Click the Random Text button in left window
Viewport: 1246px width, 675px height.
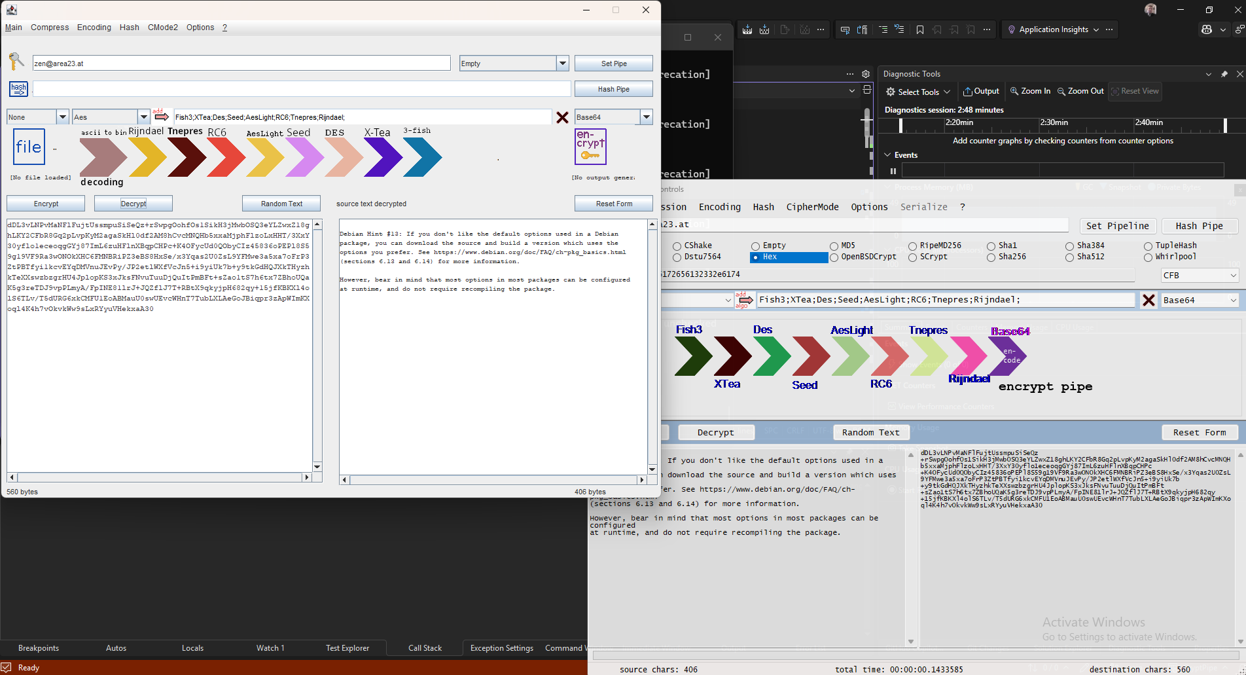point(281,204)
